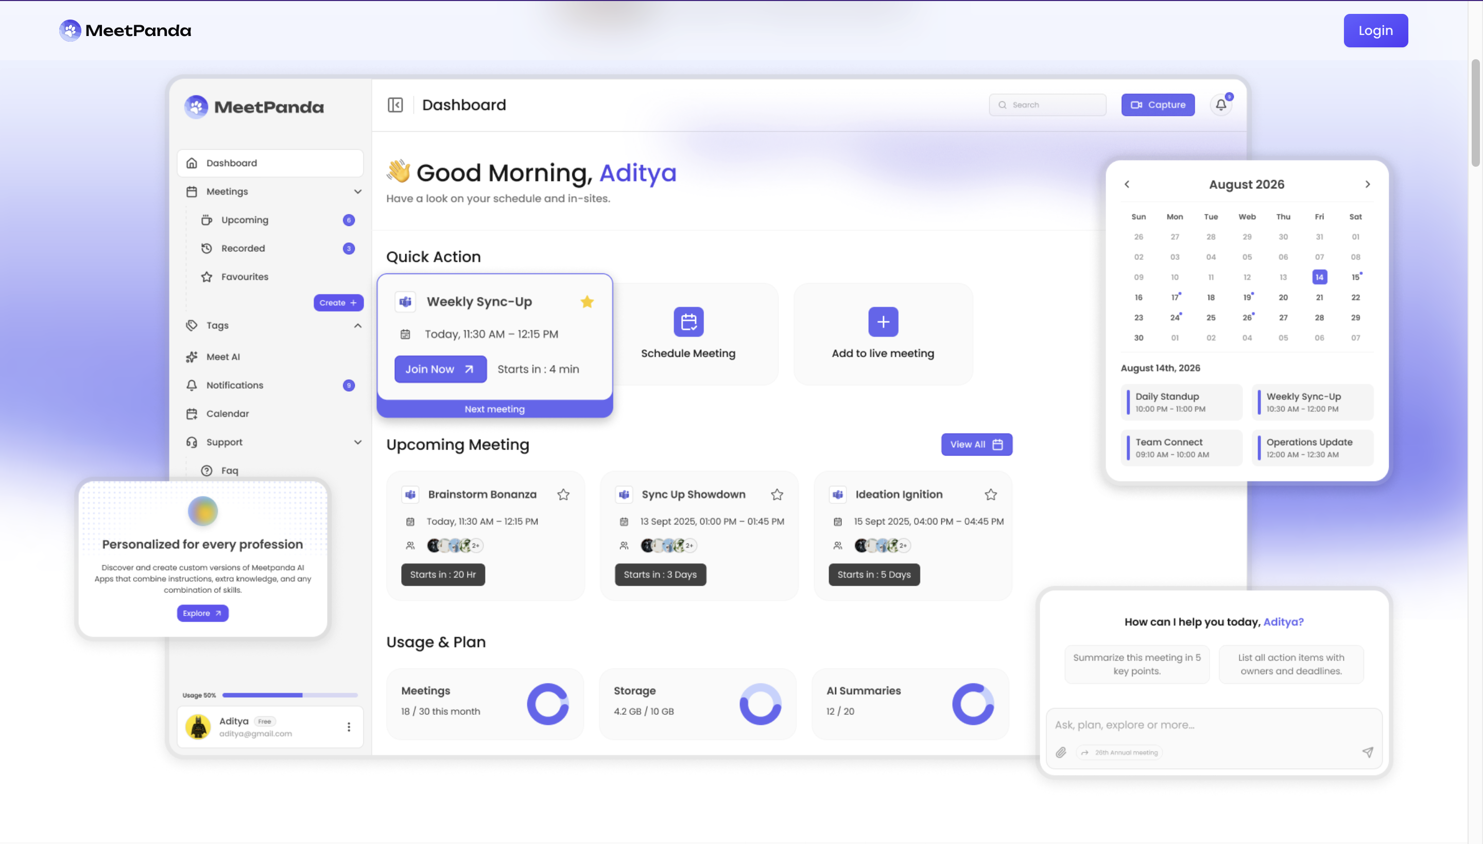The height and width of the screenshot is (844, 1483).
Task: Open the notifications bell icon
Action: (x=1220, y=105)
